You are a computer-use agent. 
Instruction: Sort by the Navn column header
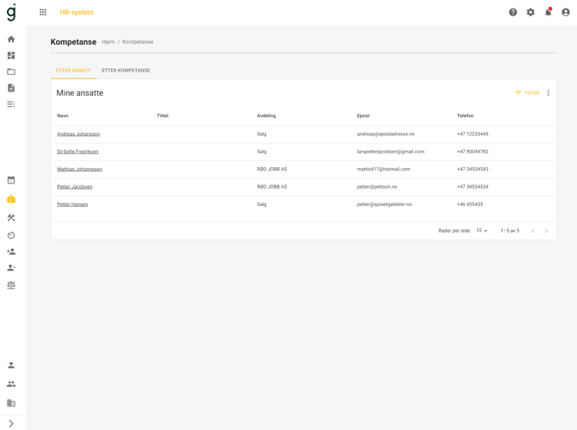63,115
